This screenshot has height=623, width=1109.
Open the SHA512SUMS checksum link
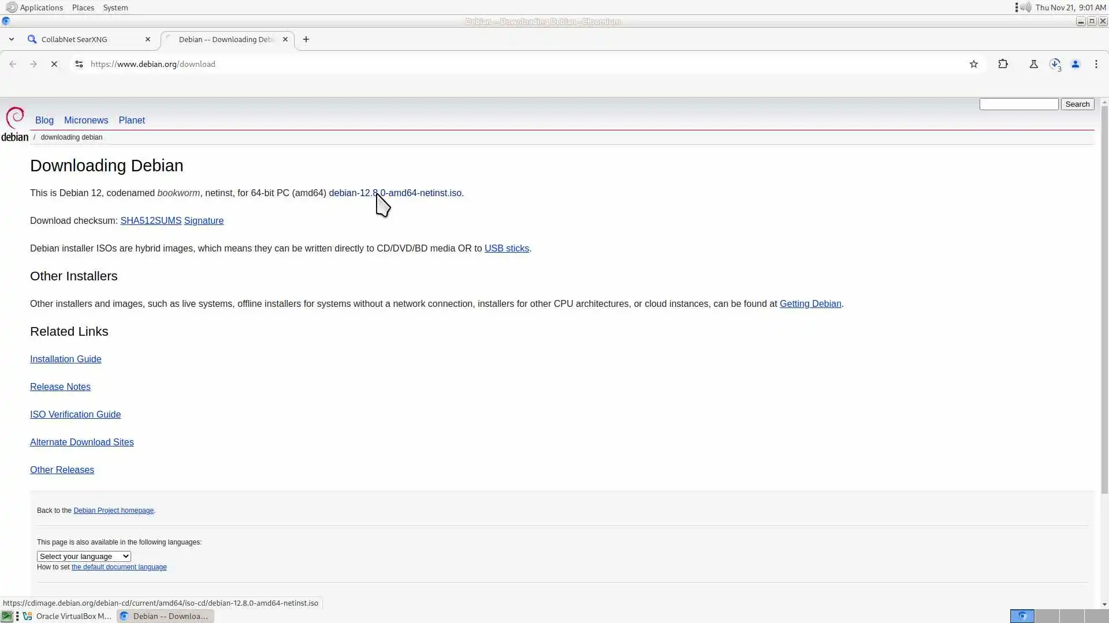151,220
